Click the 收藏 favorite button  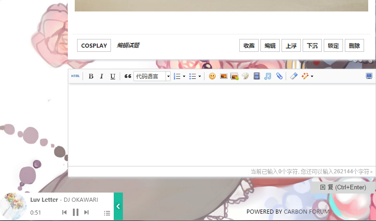[x=249, y=45]
